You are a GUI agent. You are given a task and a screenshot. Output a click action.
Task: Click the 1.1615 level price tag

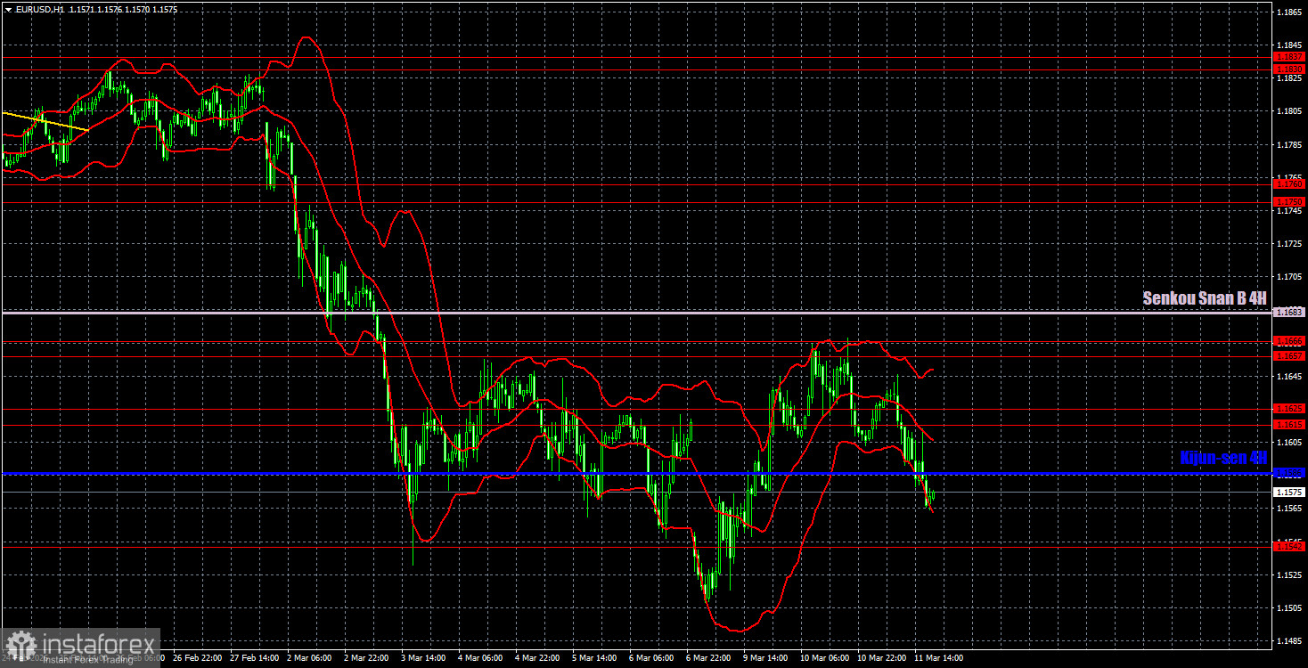point(1289,425)
